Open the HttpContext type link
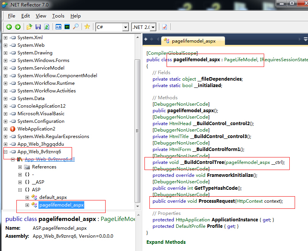The width and height of the screenshot is (308, 251). 249,201
